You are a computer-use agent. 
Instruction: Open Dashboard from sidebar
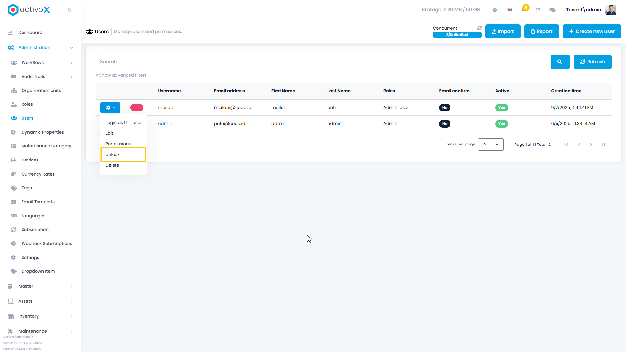[30, 33]
